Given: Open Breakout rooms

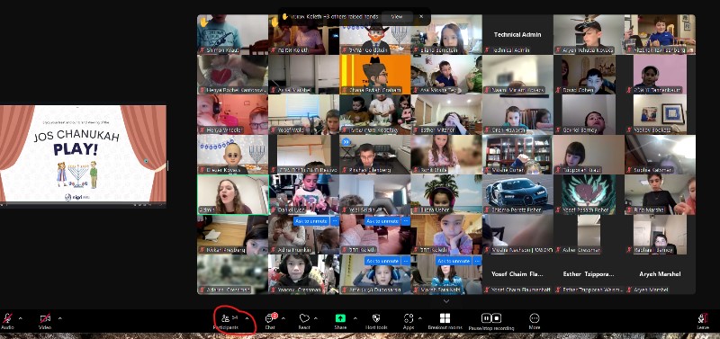Looking at the screenshot, I should pyautogui.click(x=445, y=321).
